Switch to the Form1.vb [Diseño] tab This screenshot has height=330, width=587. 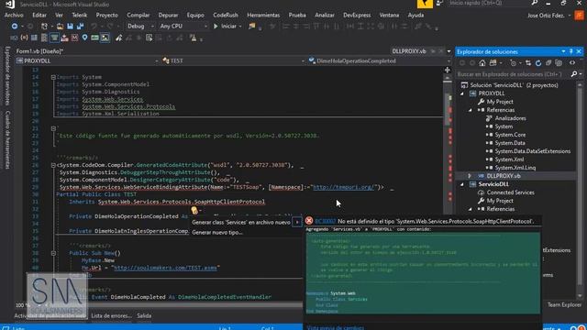click(x=39, y=51)
